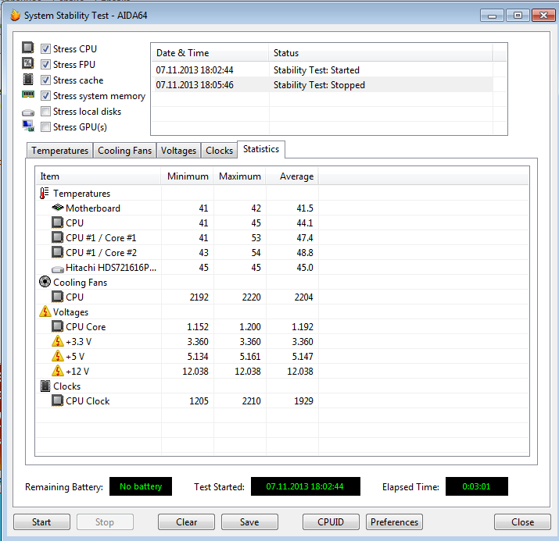The width and height of the screenshot is (559, 541).
Task: Click the chip icon in the Clocks group
Action: point(45,386)
